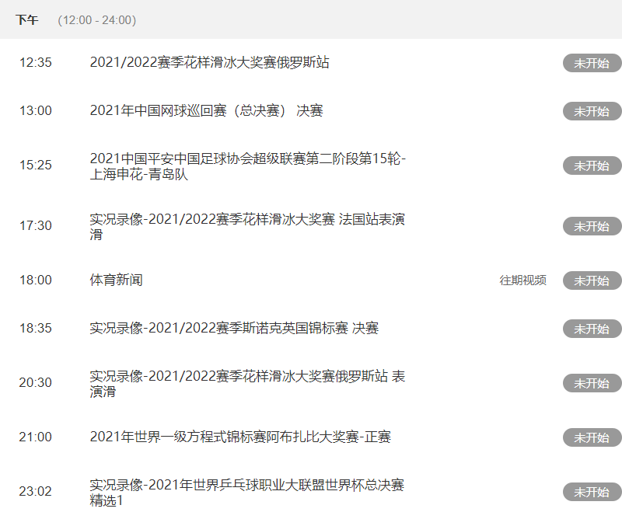622x526 pixels.
Task: Click the 18:35 time entry
Action: [x=36, y=328]
